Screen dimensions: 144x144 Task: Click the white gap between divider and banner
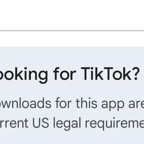[72, 39]
